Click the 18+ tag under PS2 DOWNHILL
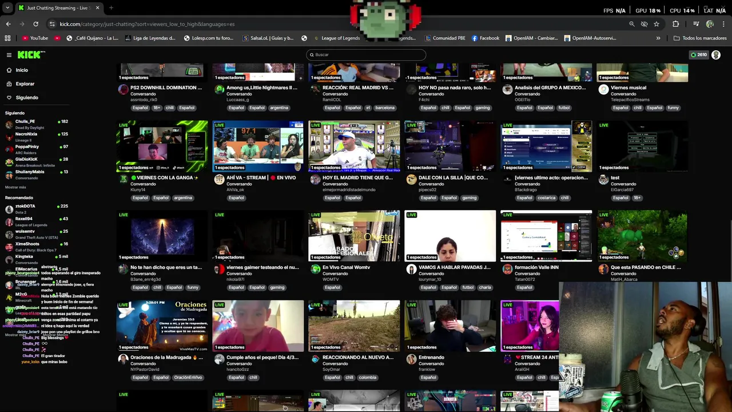Image resolution: width=732 pixels, height=412 pixels. [157, 108]
